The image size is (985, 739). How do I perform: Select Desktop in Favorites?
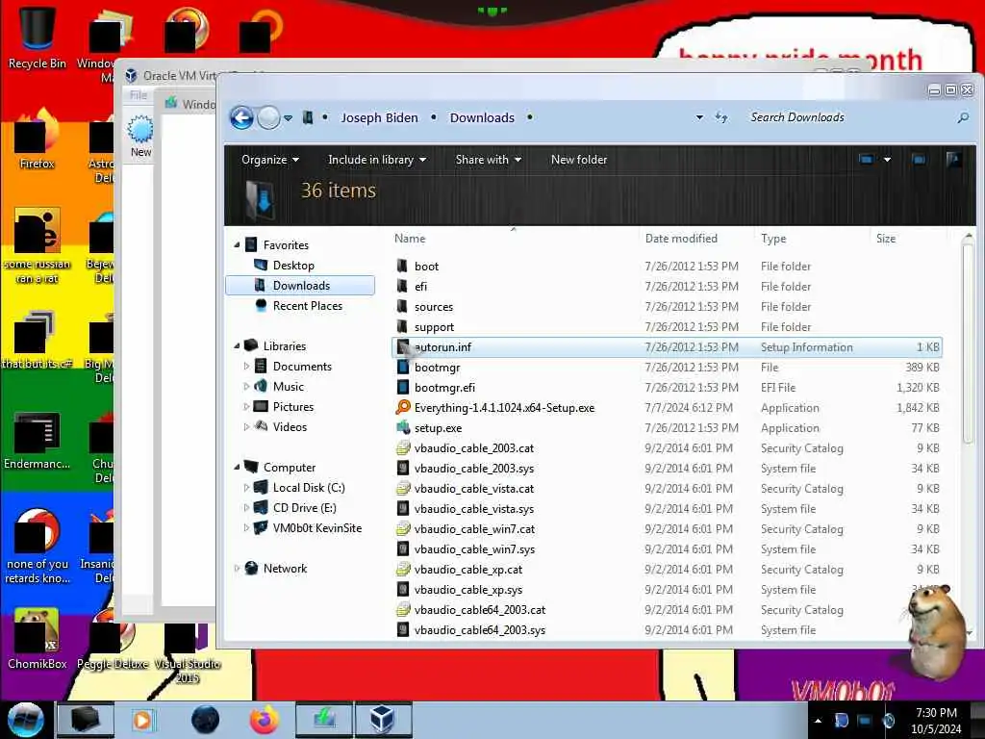(292, 266)
